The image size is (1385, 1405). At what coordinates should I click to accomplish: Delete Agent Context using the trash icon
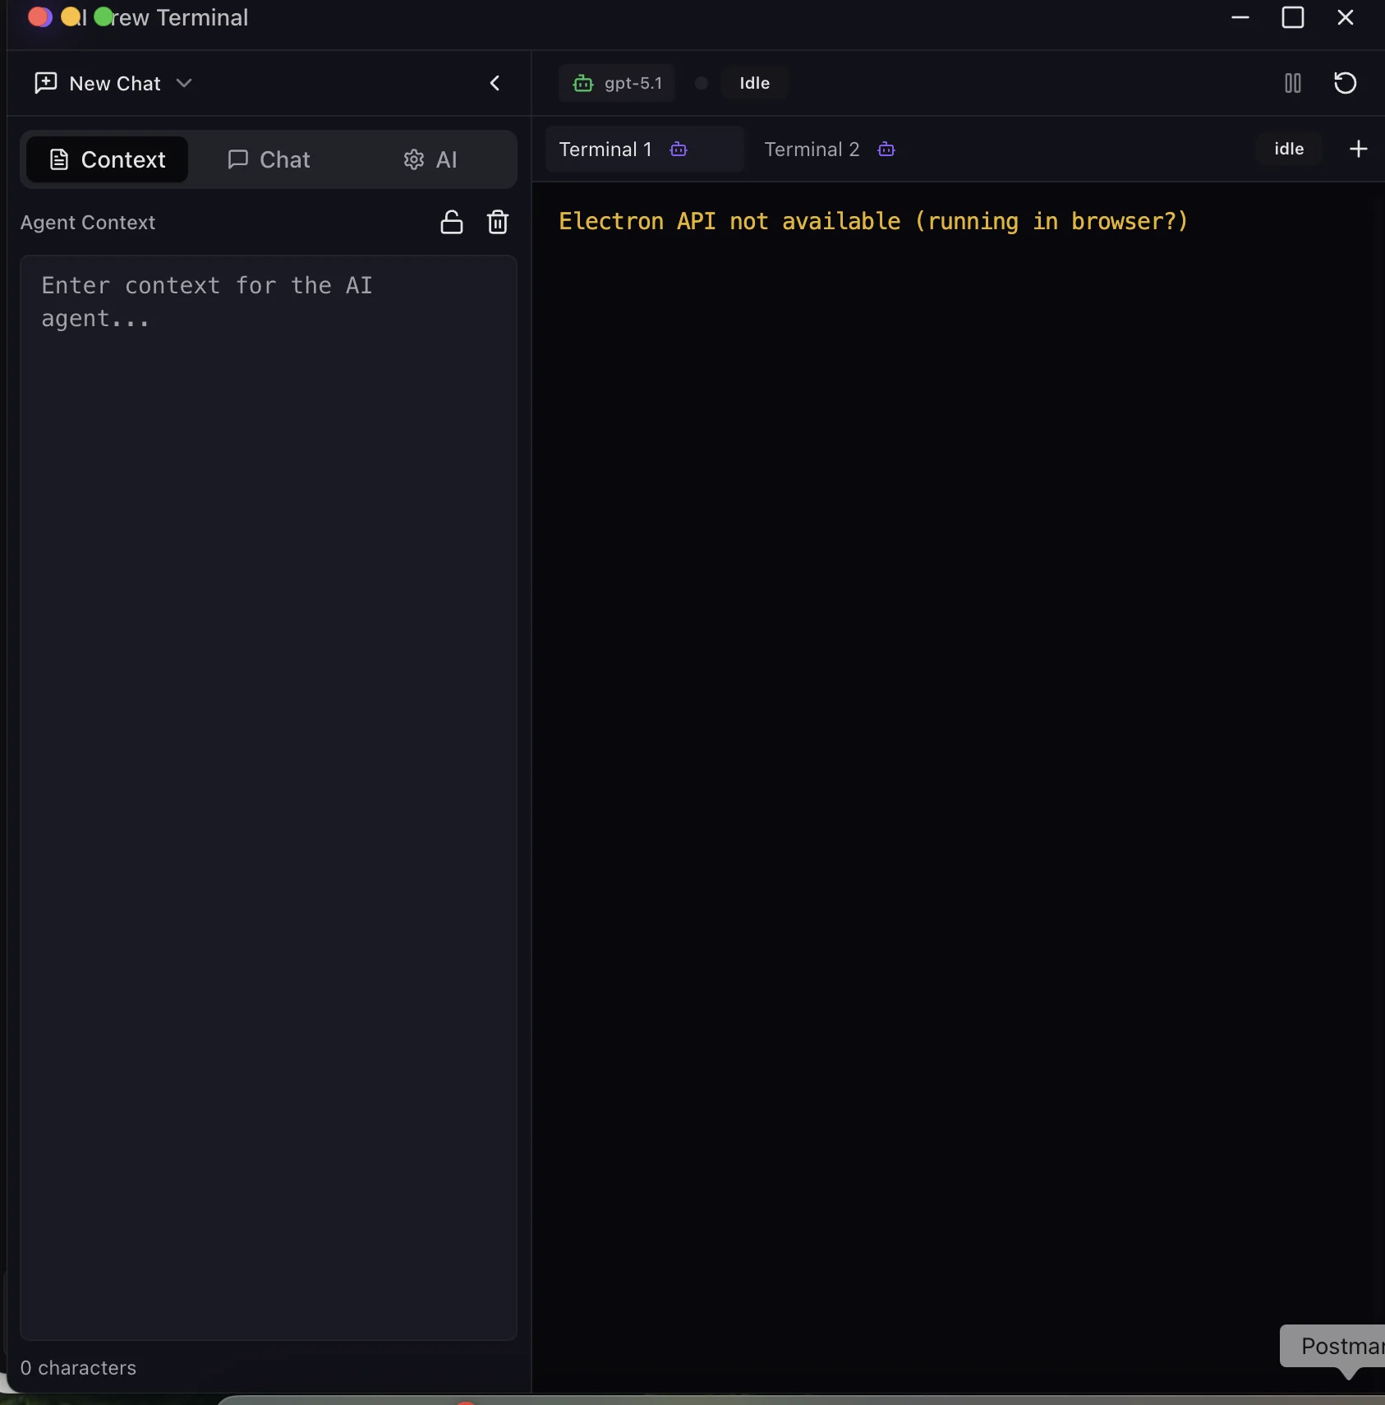[x=498, y=222]
